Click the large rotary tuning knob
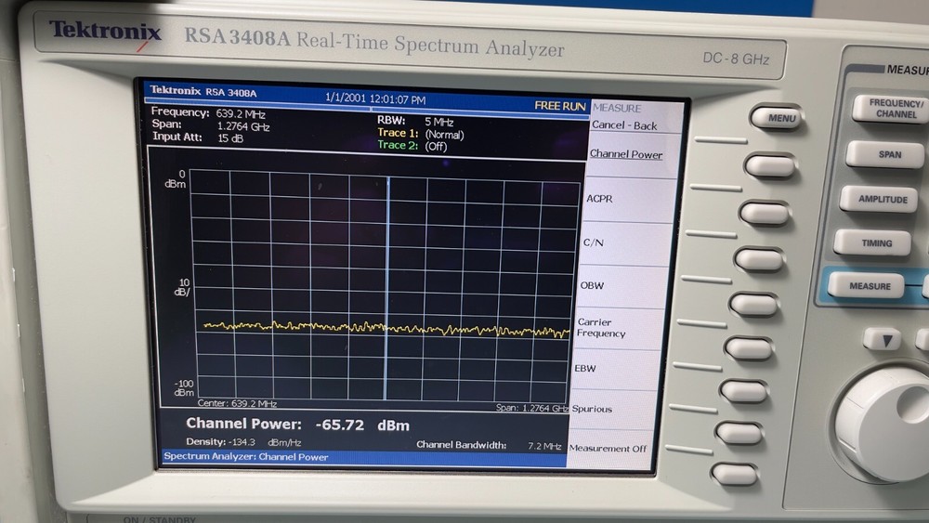This screenshot has width=929, height=523. click(885, 424)
